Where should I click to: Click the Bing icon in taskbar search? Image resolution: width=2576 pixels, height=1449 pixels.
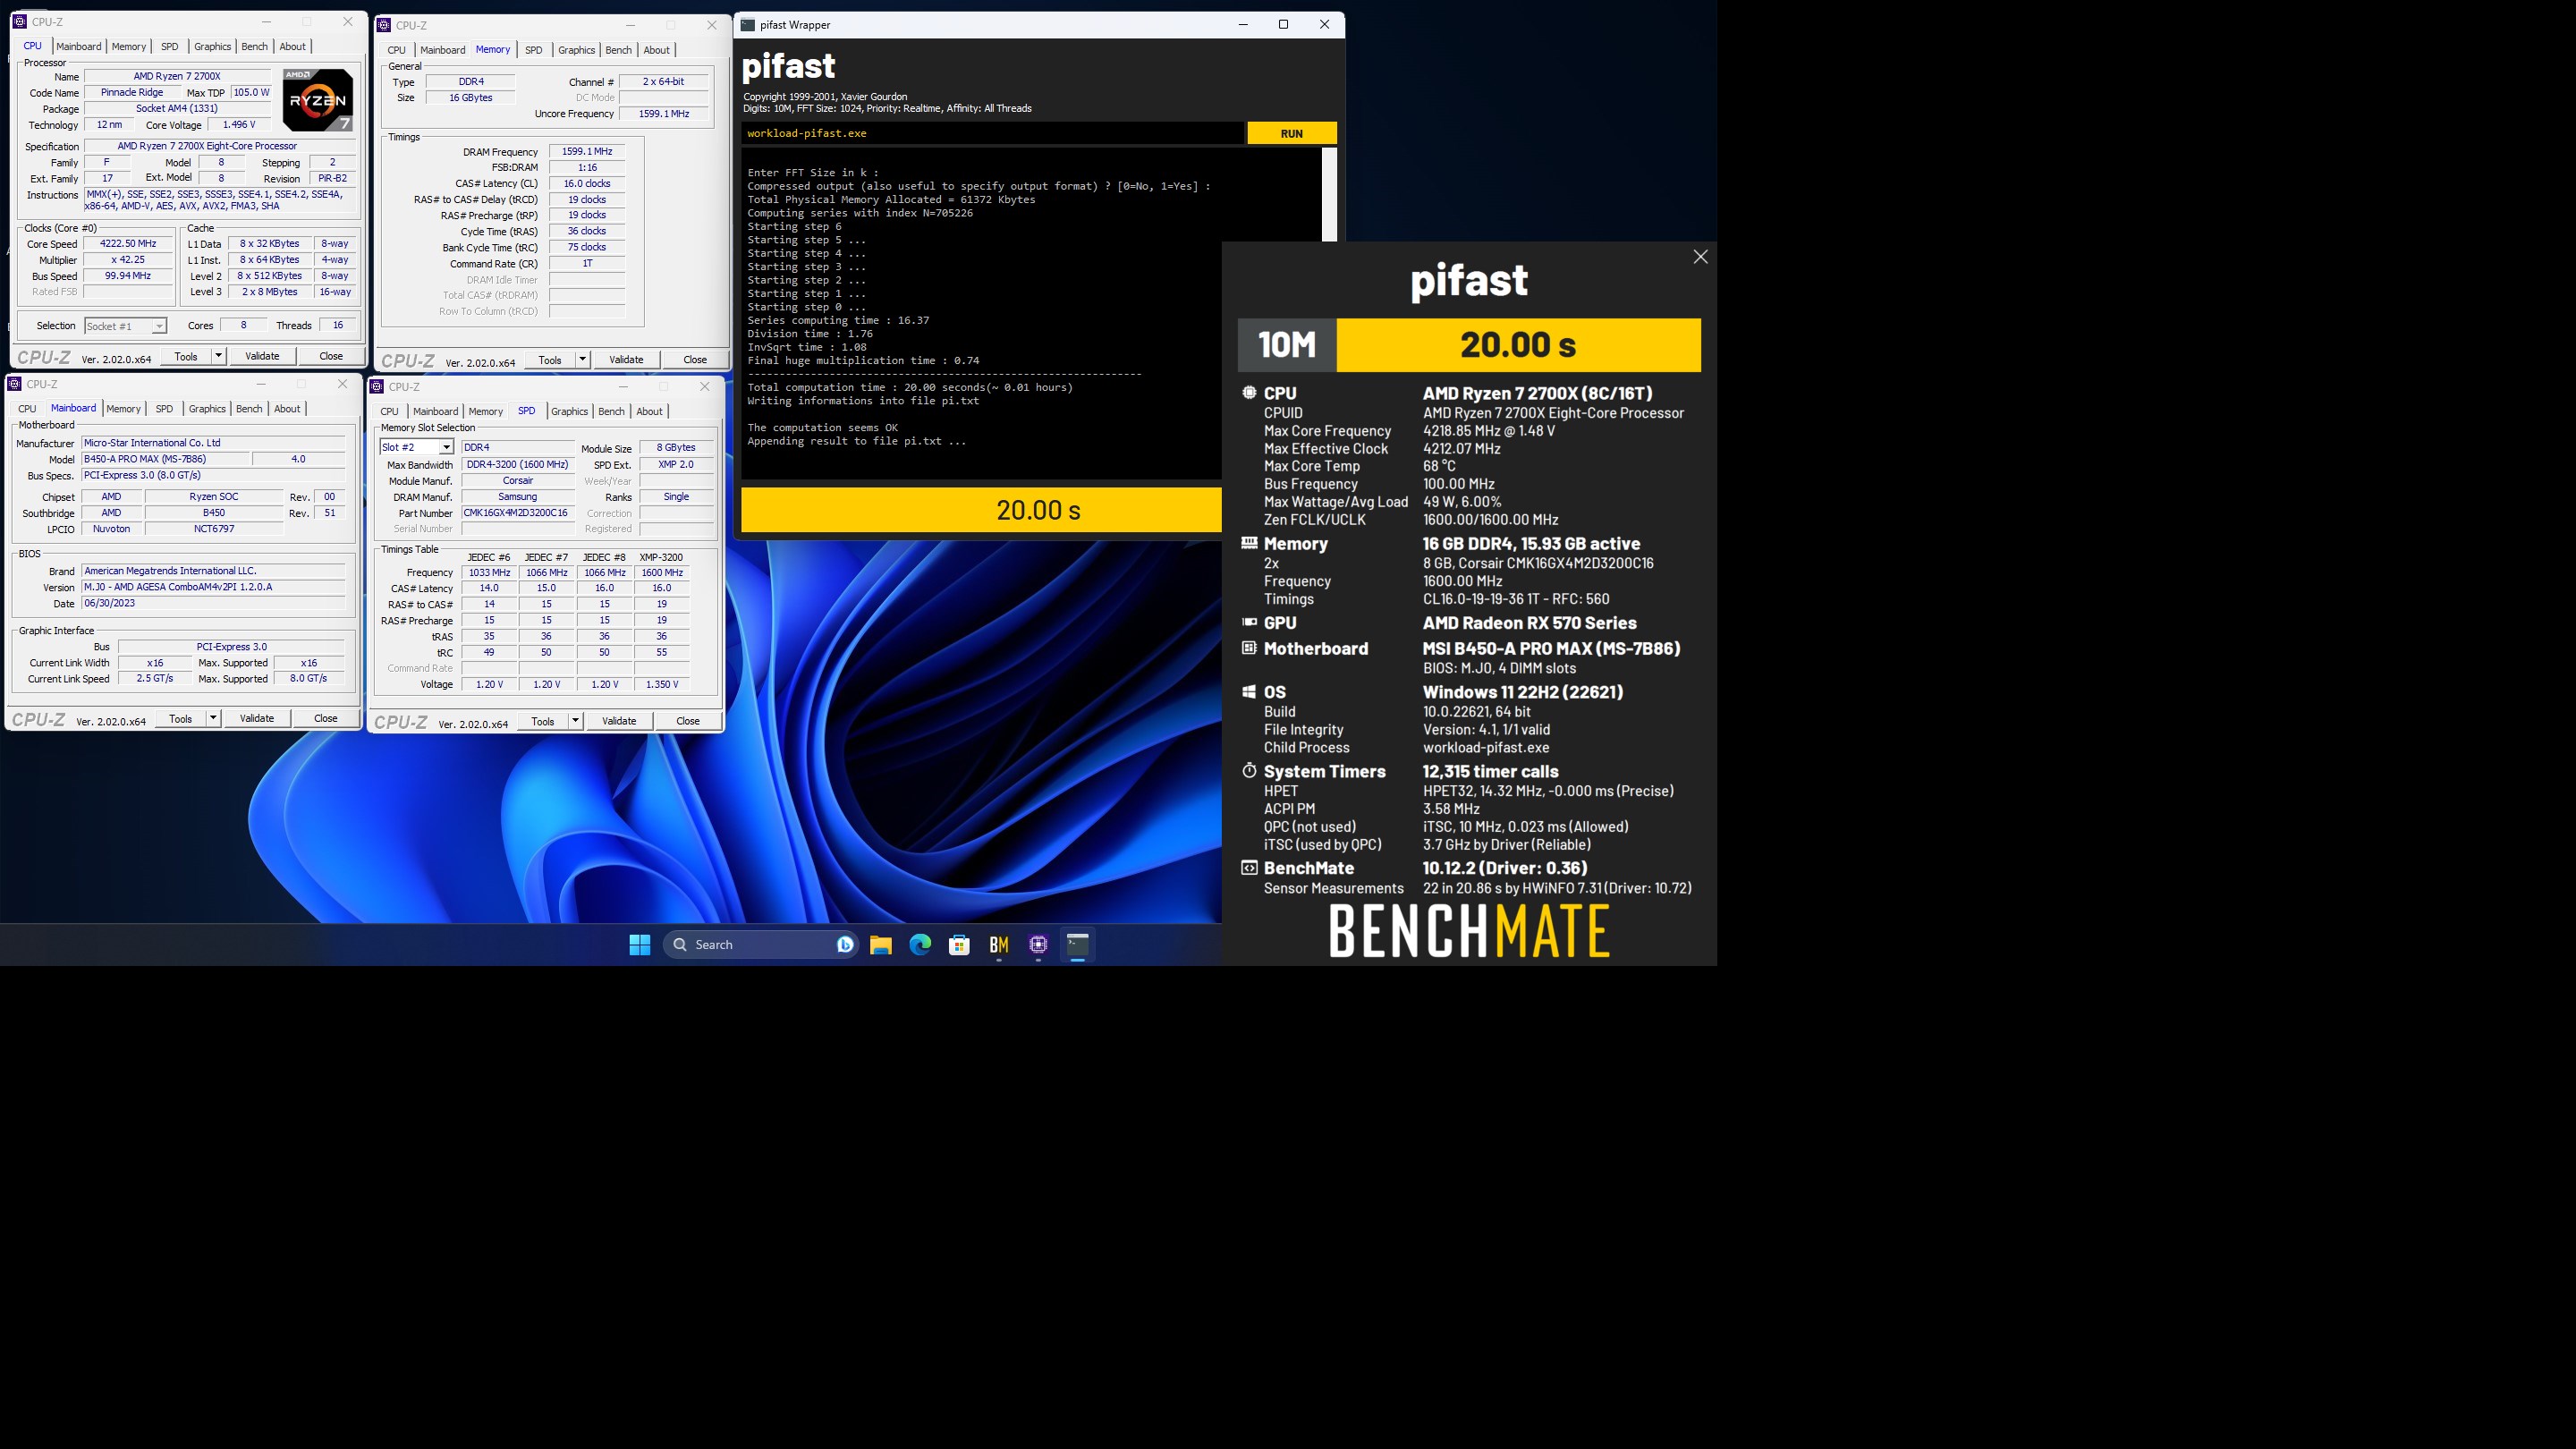(x=845, y=944)
